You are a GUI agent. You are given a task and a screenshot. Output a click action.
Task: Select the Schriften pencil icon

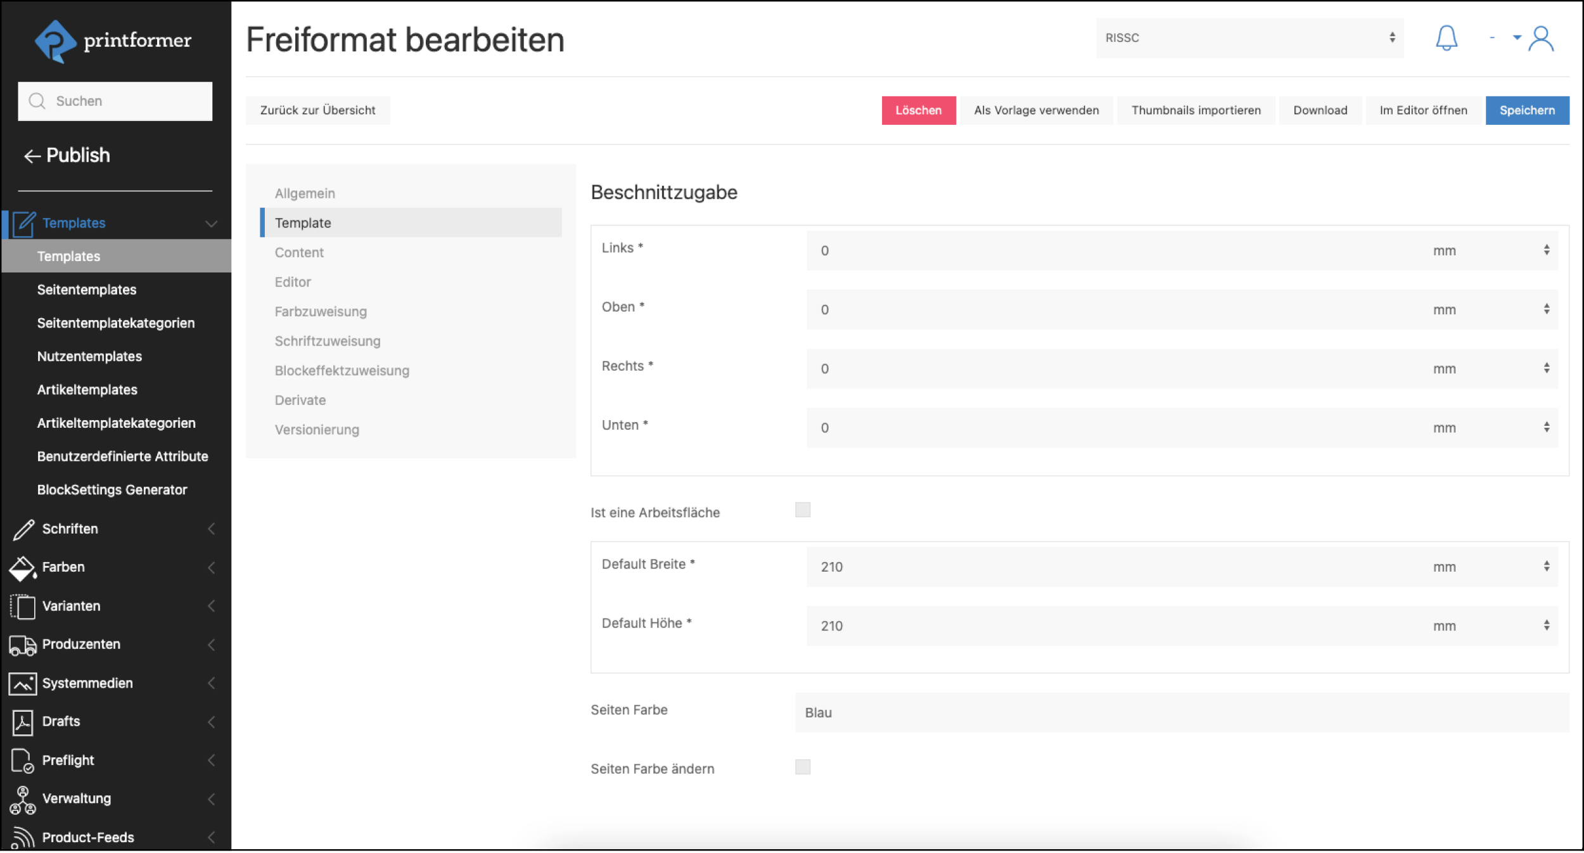(23, 529)
